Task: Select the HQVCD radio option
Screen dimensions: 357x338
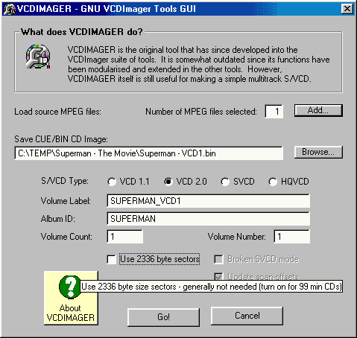Action: (x=273, y=182)
